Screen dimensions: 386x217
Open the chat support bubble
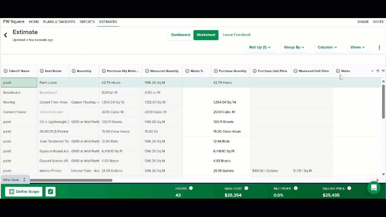[374, 187]
